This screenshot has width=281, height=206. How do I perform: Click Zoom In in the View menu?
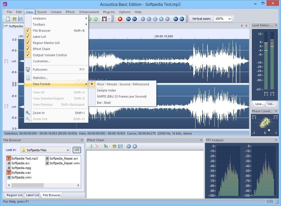[56, 113]
